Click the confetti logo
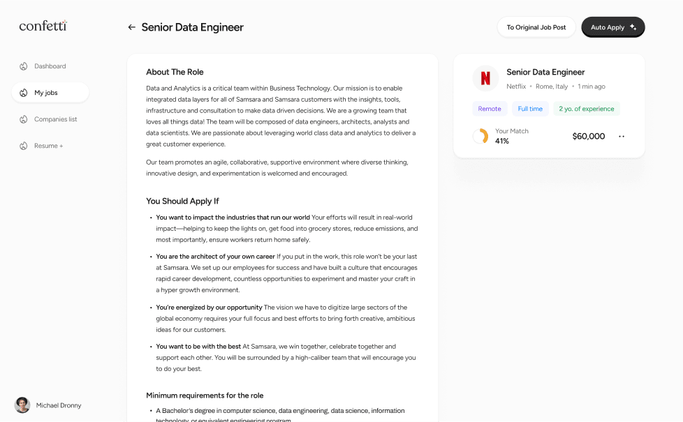This screenshot has height=422, width=683. pos(43,26)
